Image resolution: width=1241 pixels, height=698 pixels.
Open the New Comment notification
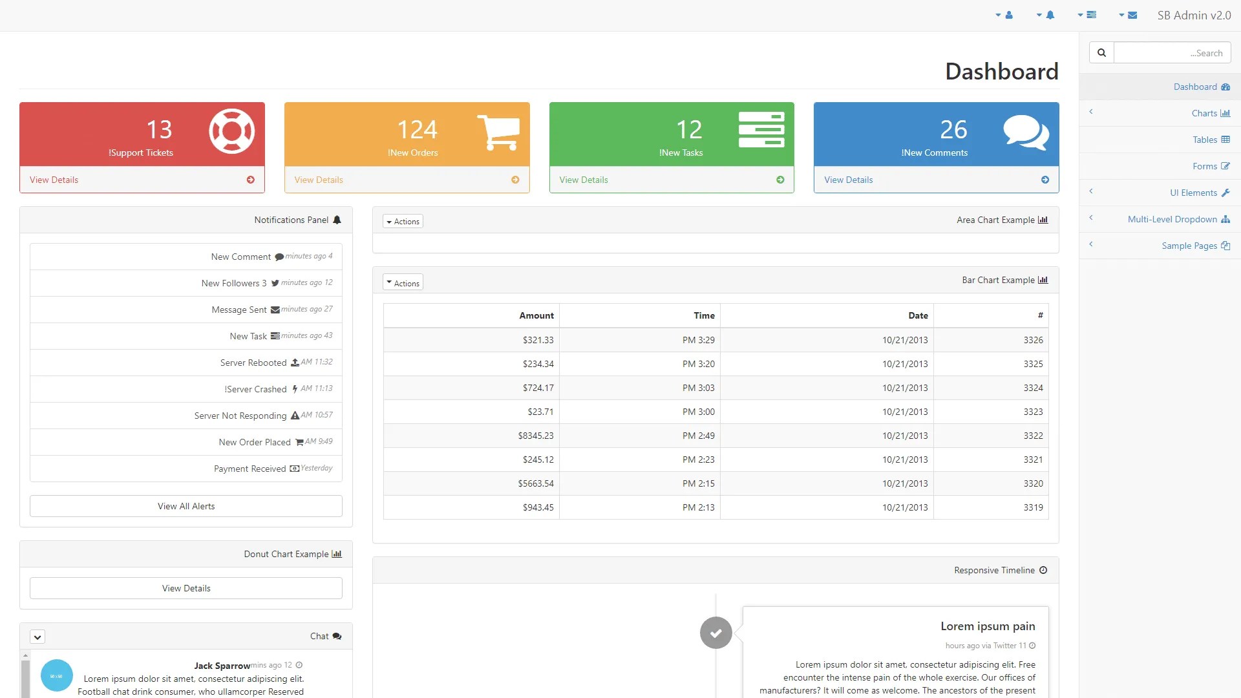pyautogui.click(x=186, y=257)
